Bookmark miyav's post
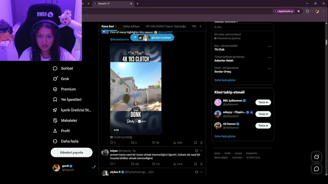The image size is (328, 184). 196,164
